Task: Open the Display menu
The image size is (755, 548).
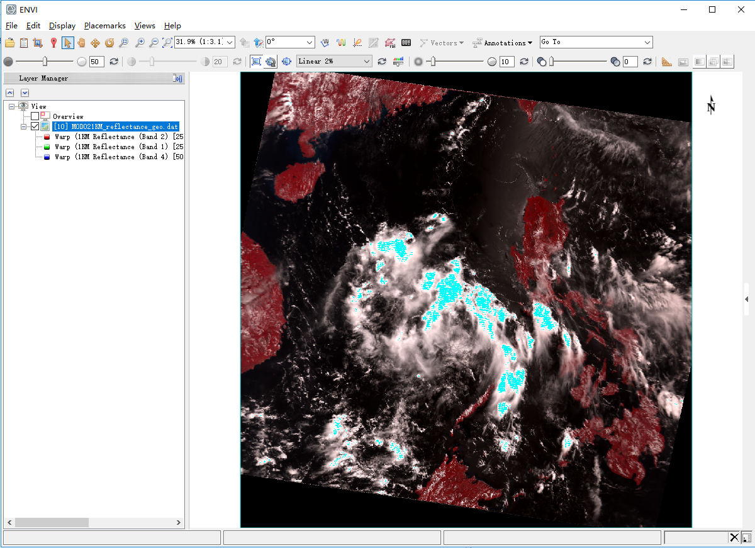Action: point(62,26)
